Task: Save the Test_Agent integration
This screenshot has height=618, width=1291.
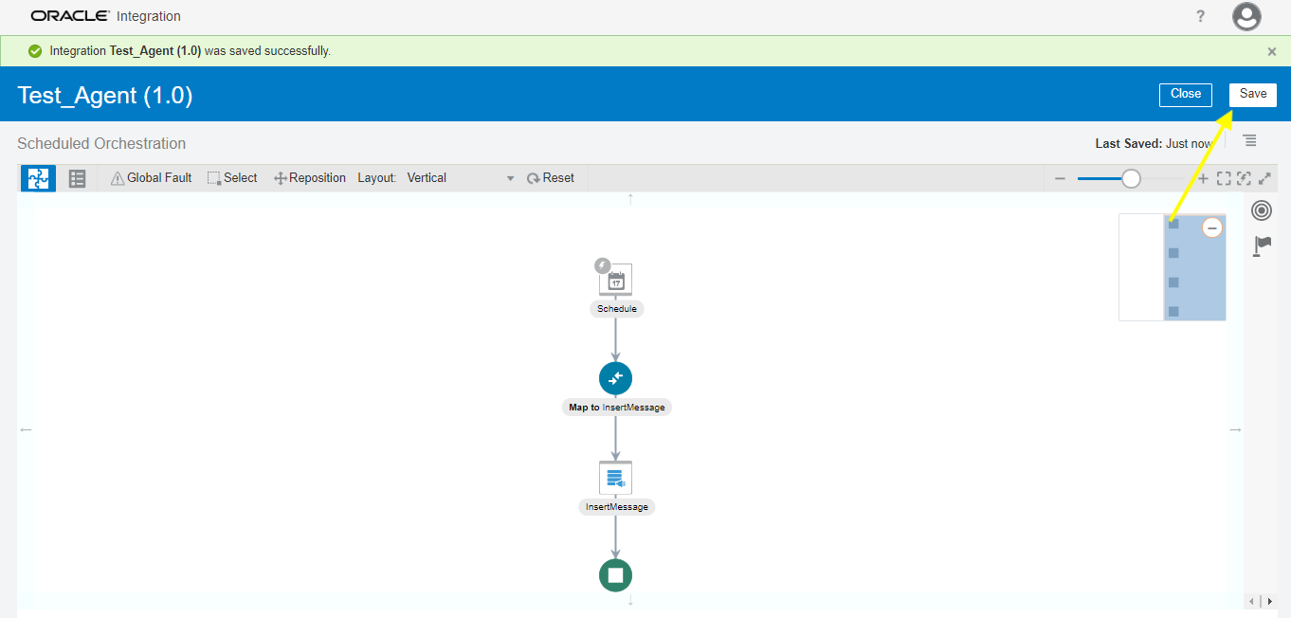Action: coord(1252,94)
